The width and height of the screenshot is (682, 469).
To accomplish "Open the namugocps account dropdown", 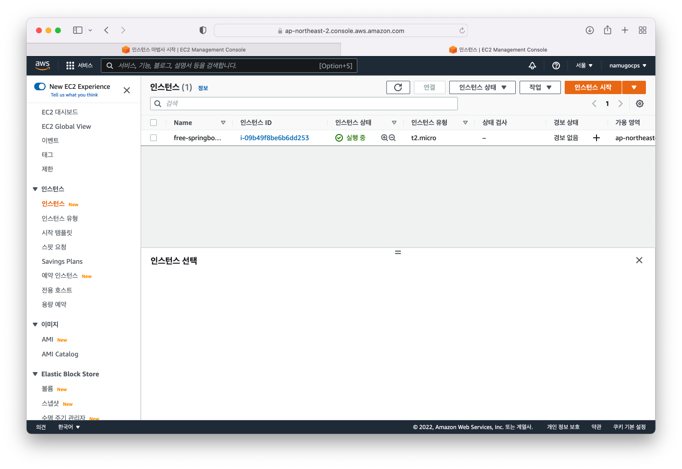I will click(x=628, y=66).
